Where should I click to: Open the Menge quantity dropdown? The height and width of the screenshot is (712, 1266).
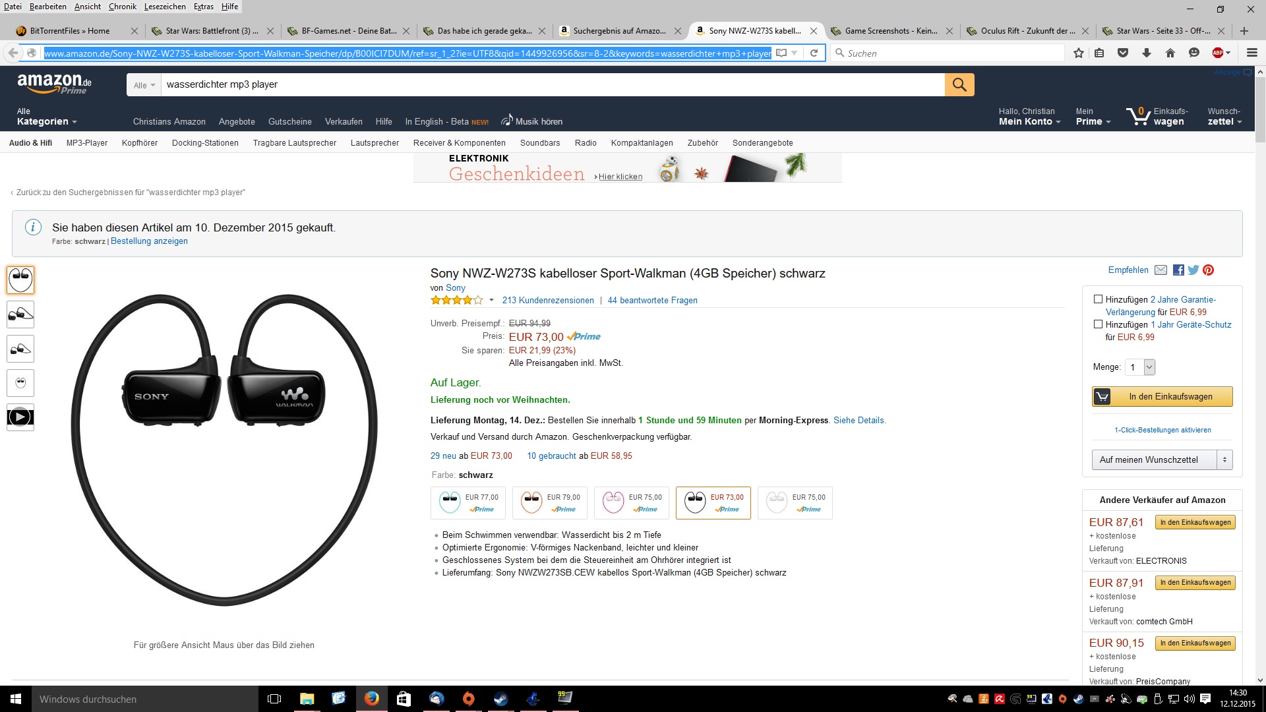[x=1140, y=367]
